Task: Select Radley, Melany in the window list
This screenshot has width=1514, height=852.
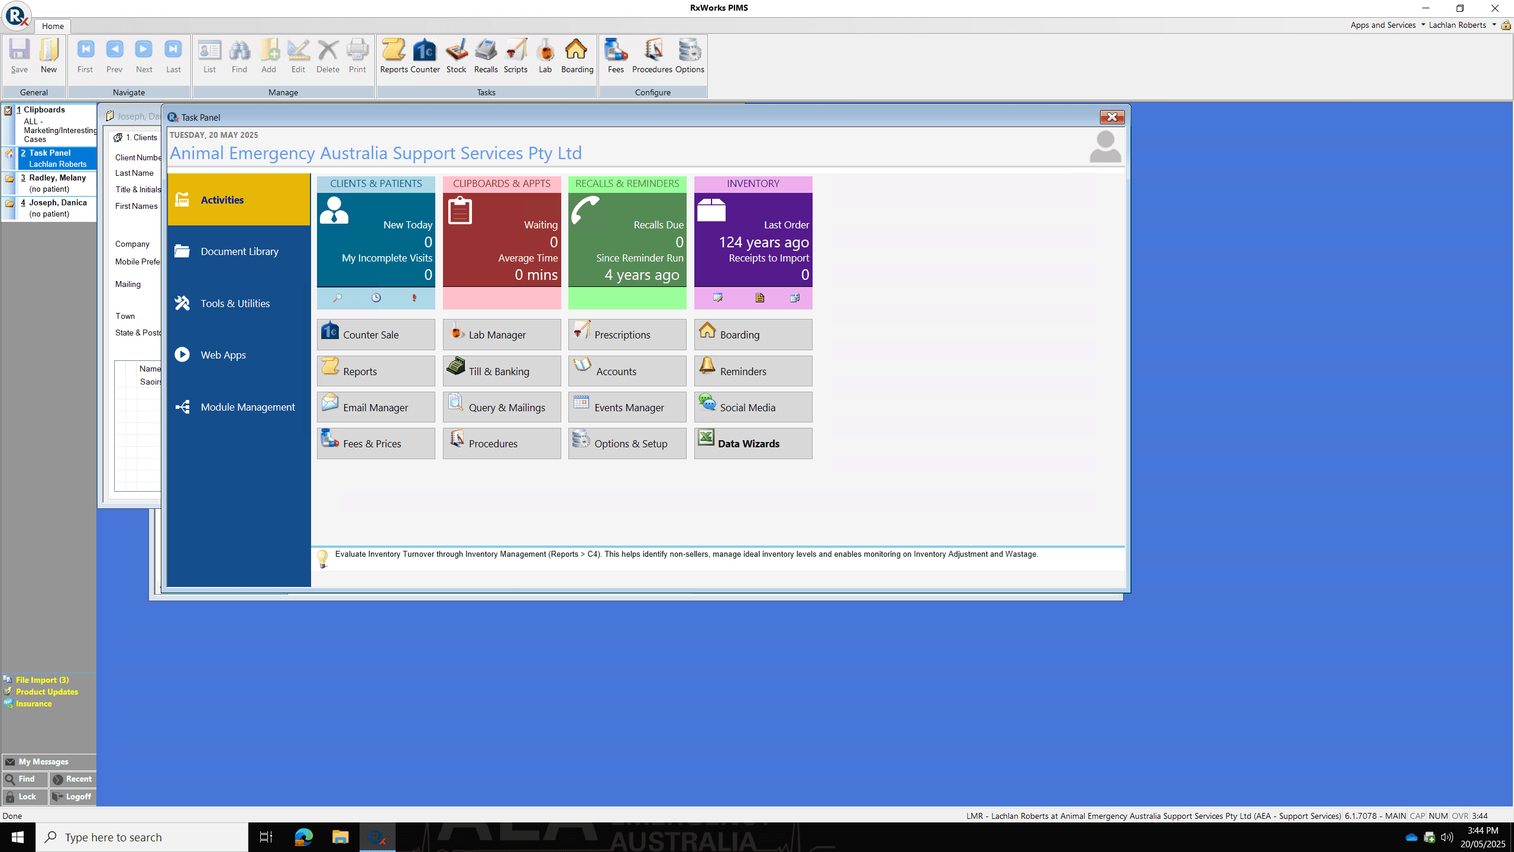Action: coord(49,183)
